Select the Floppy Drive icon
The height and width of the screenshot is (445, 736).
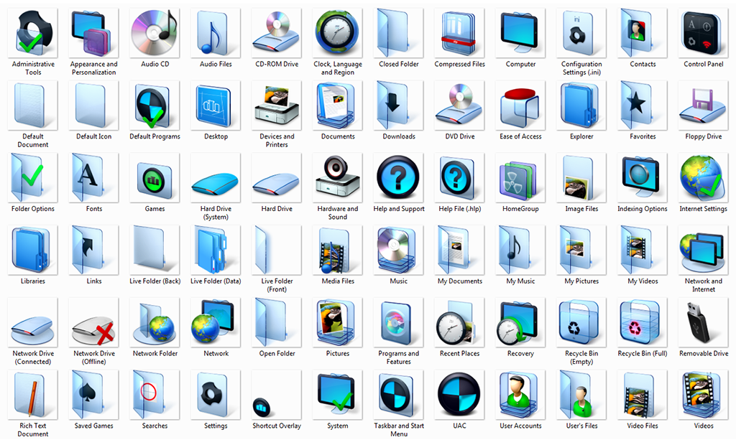[704, 106]
